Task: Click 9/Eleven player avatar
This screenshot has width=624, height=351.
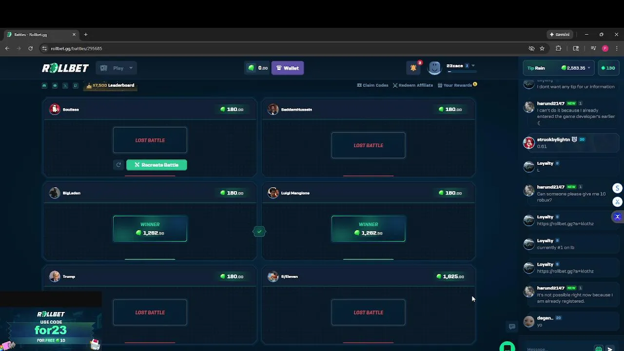Action: click(x=273, y=276)
